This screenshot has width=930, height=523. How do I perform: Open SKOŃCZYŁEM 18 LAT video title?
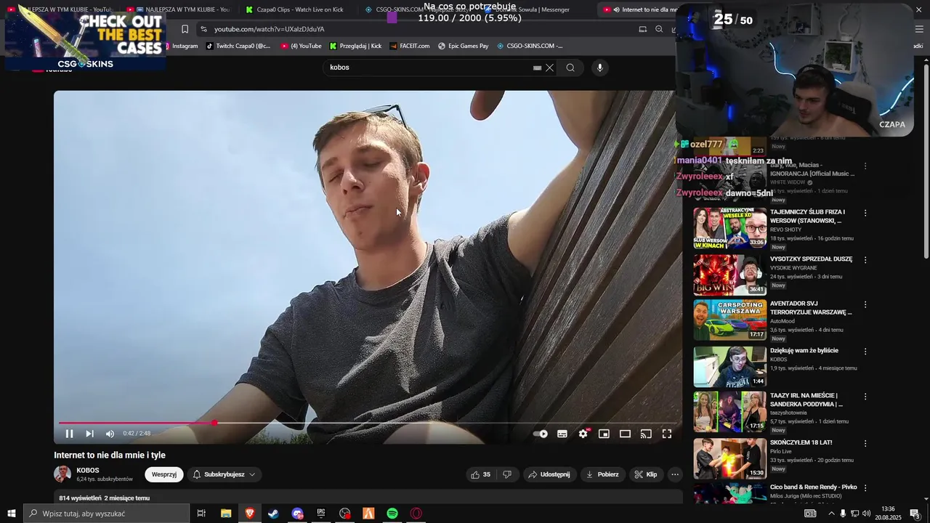click(x=801, y=442)
